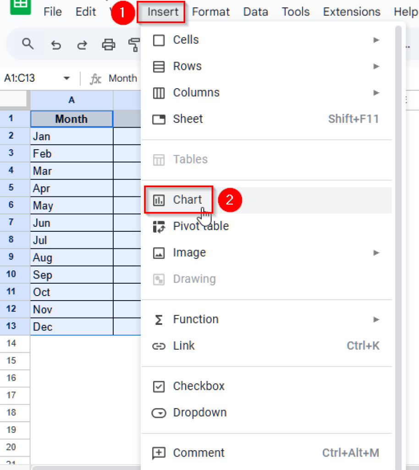Print the spreadsheet

click(x=109, y=44)
